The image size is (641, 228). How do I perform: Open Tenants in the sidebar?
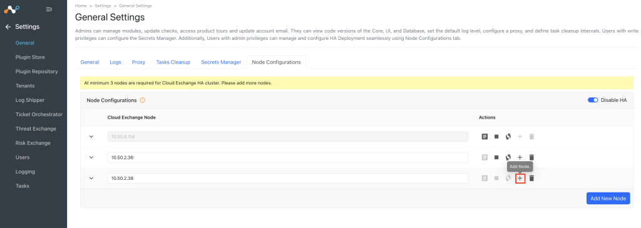25,86
